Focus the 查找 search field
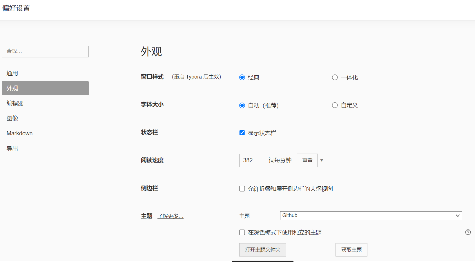This screenshot has width=475, height=262. 45,52
